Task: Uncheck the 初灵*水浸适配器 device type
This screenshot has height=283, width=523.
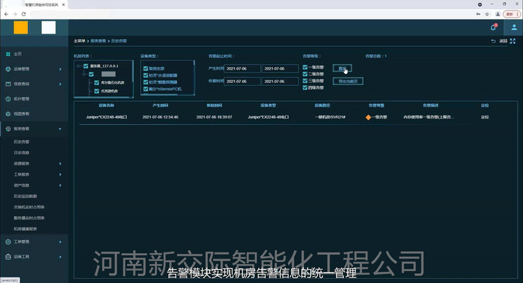Action: 146,75
